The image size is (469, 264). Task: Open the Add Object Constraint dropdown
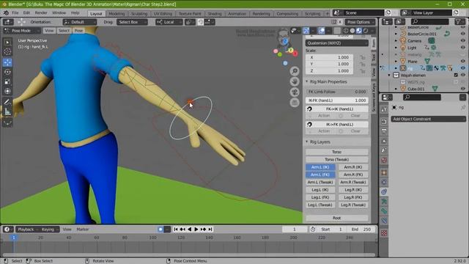(x=428, y=119)
